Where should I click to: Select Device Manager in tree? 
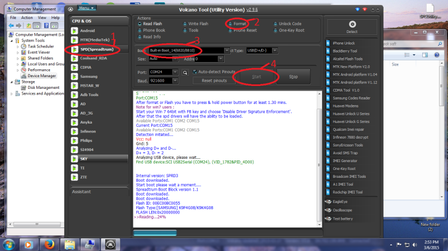point(41,76)
